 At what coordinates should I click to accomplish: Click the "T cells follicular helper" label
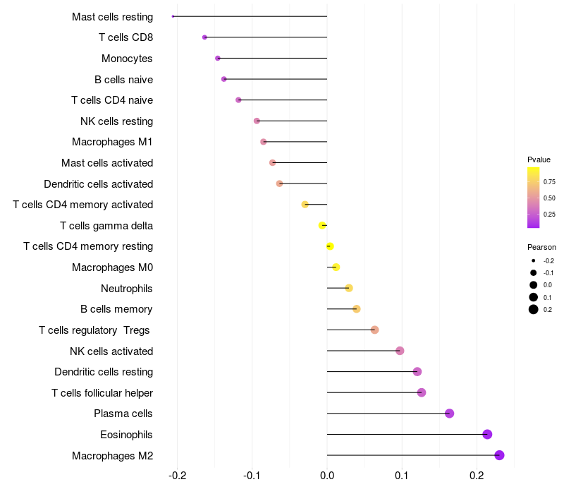click(102, 392)
